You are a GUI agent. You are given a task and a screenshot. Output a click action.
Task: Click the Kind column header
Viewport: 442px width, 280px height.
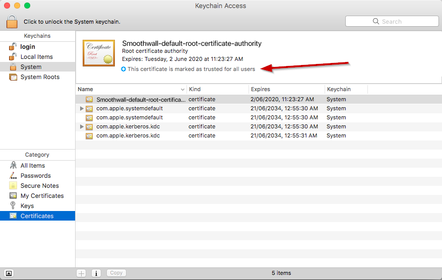(x=217, y=89)
